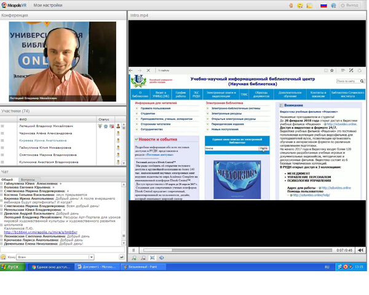
Task: Pause the Intro.mp4 video
Action: (133, 250)
